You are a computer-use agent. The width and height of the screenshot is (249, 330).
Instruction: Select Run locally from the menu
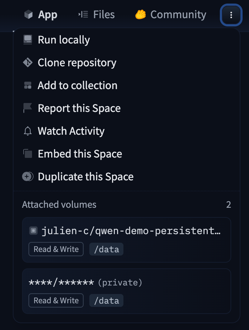point(64,40)
